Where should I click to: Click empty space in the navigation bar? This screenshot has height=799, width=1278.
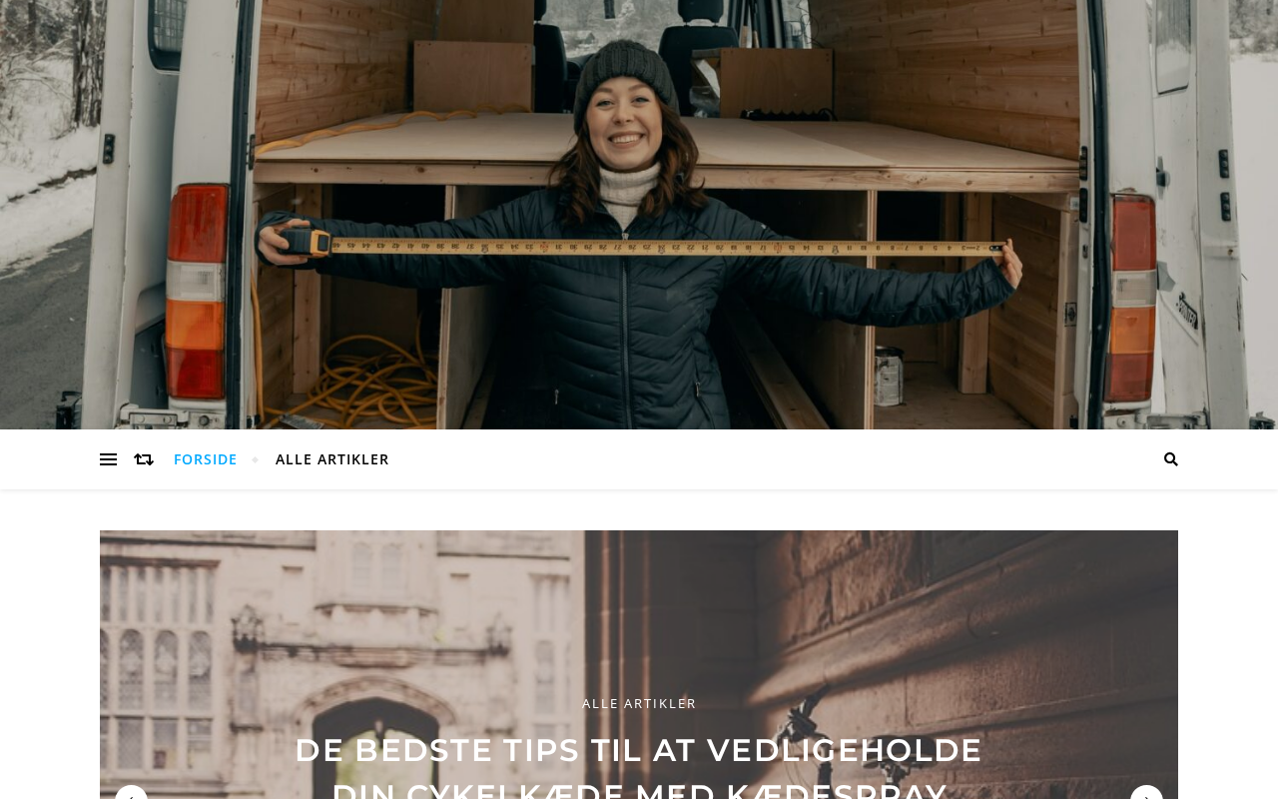(769, 459)
